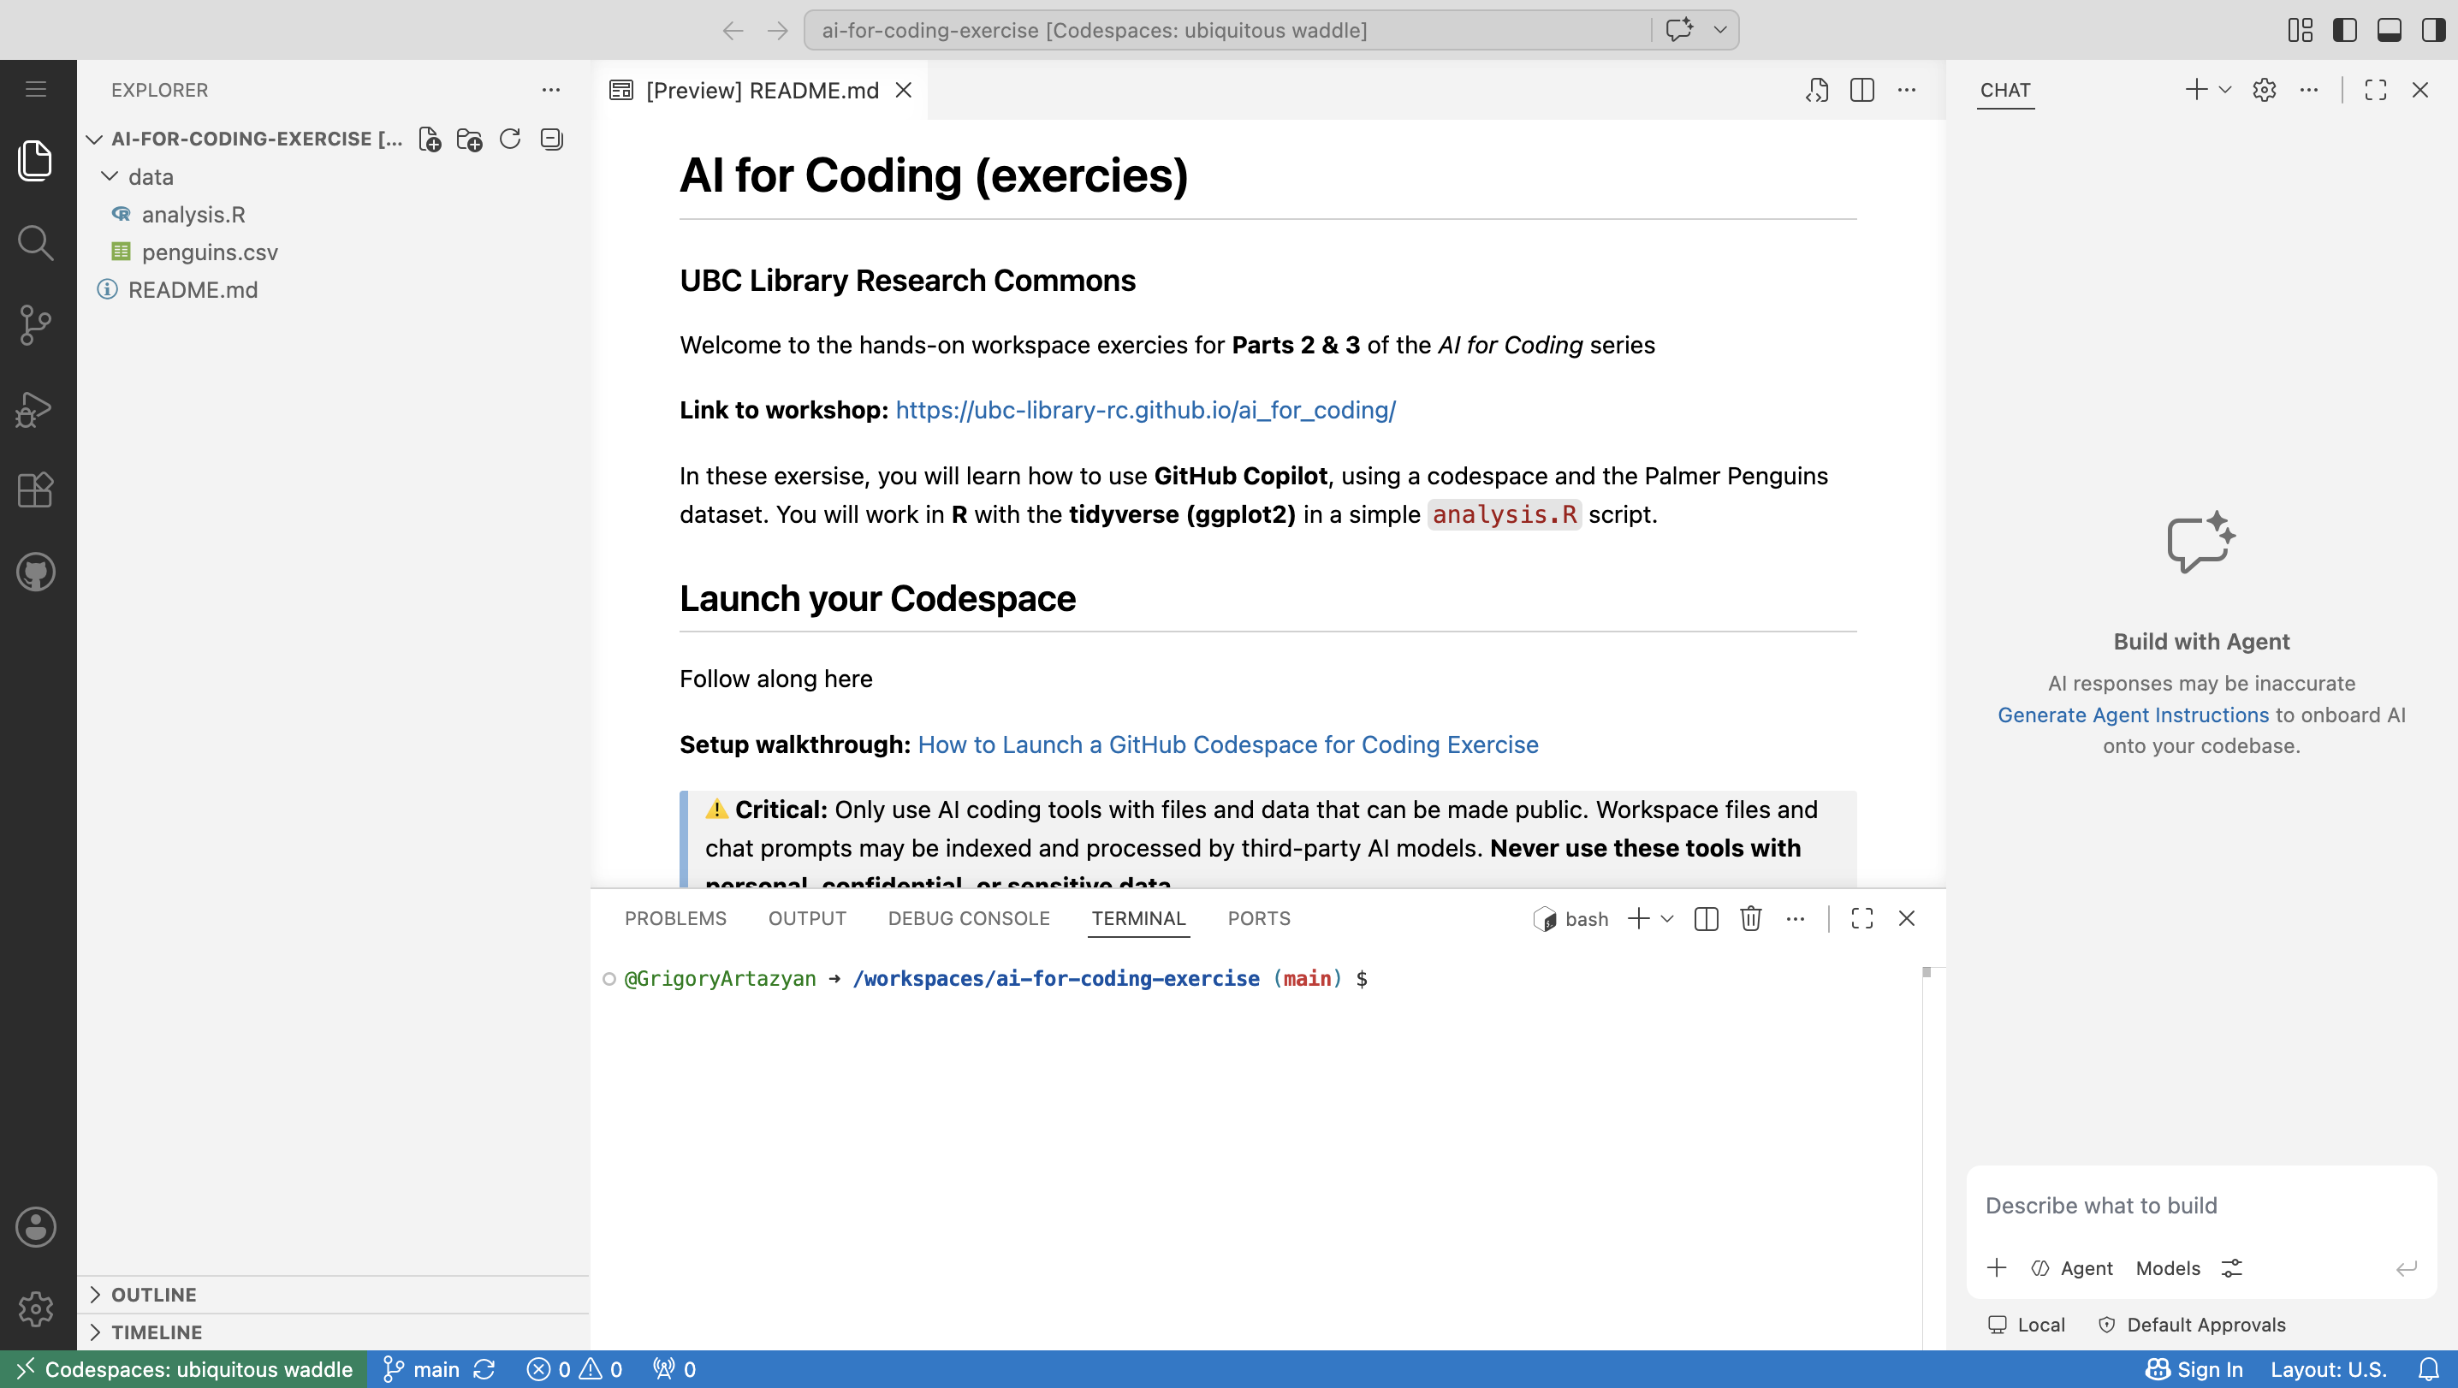Focus the Describe what to build input

pos(2200,1206)
